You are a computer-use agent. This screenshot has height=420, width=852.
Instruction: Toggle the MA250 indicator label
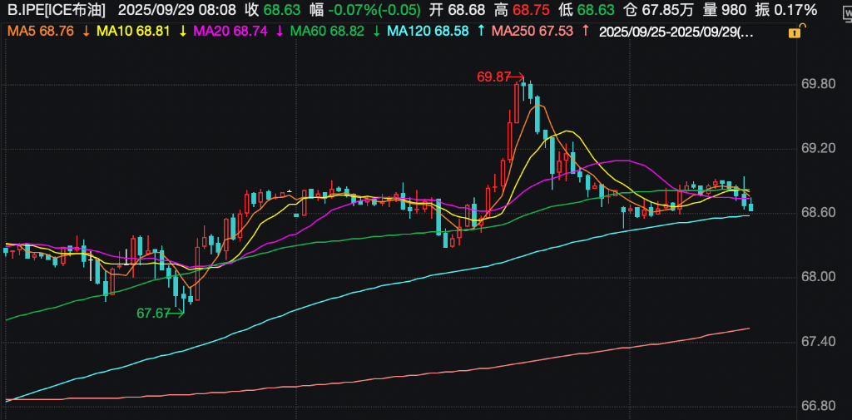click(x=532, y=31)
